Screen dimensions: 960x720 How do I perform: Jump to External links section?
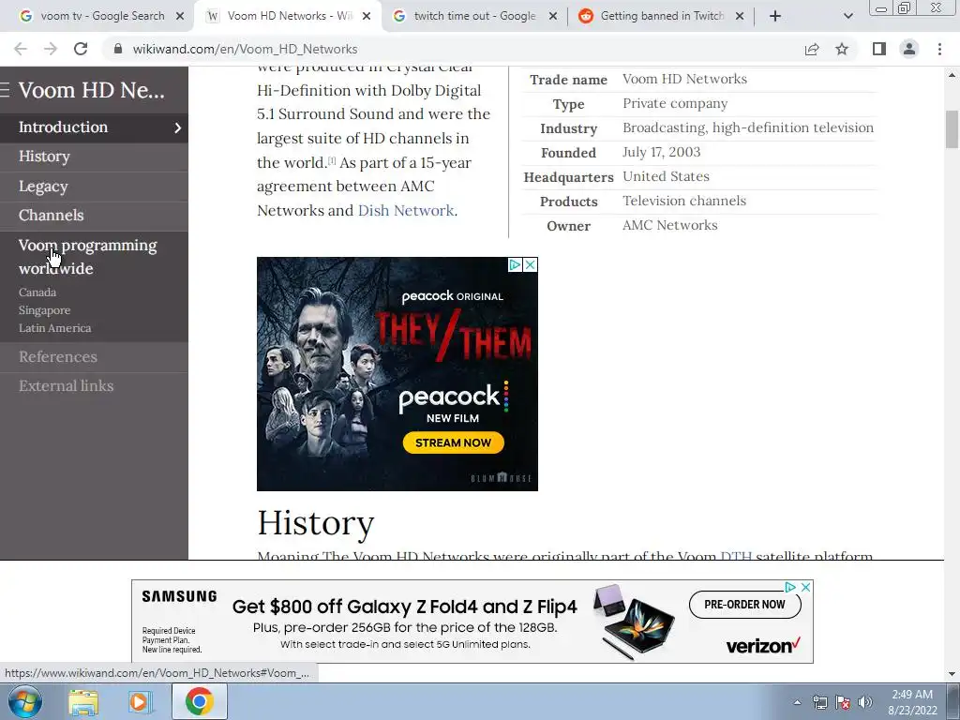(x=67, y=385)
